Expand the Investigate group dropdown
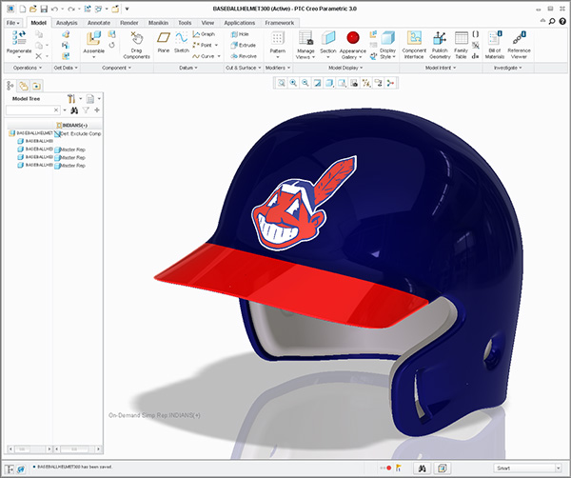Screen dimensions: 571x478 [x=507, y=68]
